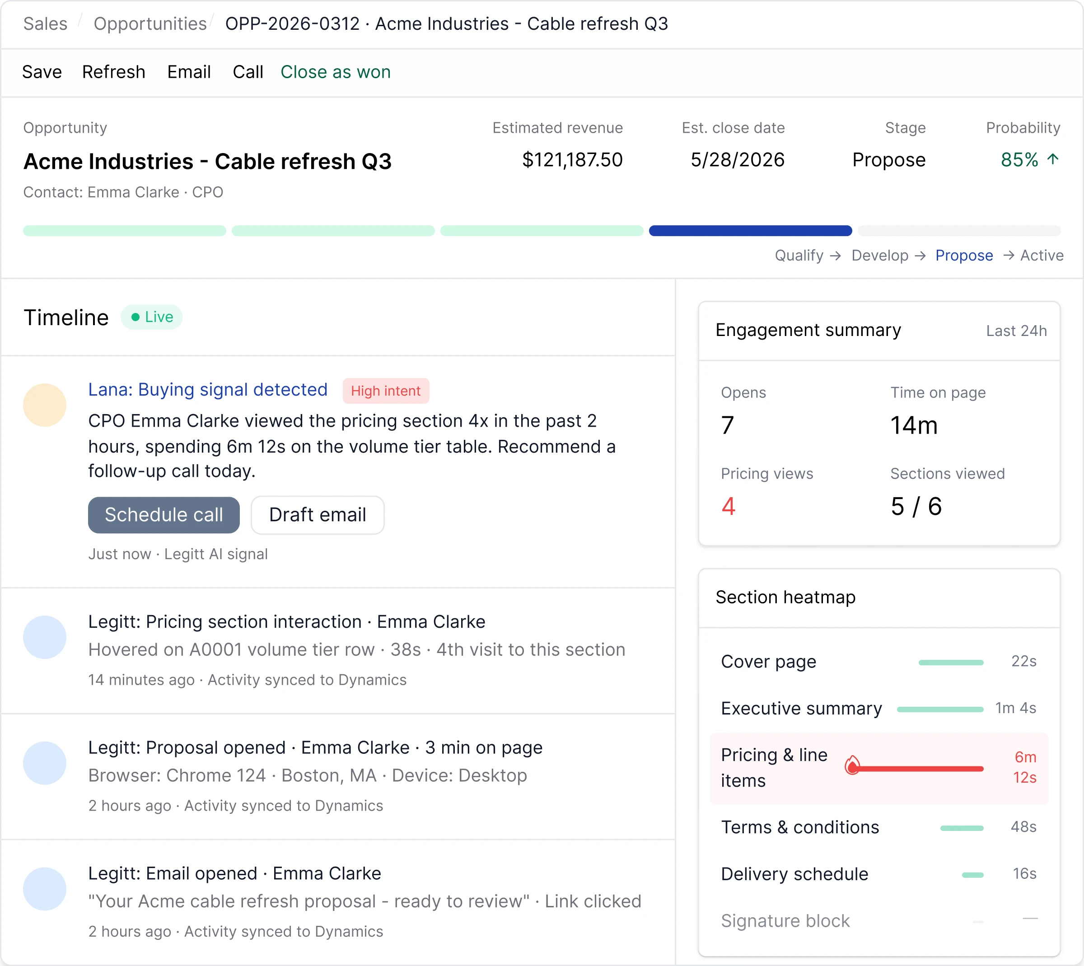Screen dimensions: 1084x966
Task: Open Email opened timeline entry
Action: (234, 873)
